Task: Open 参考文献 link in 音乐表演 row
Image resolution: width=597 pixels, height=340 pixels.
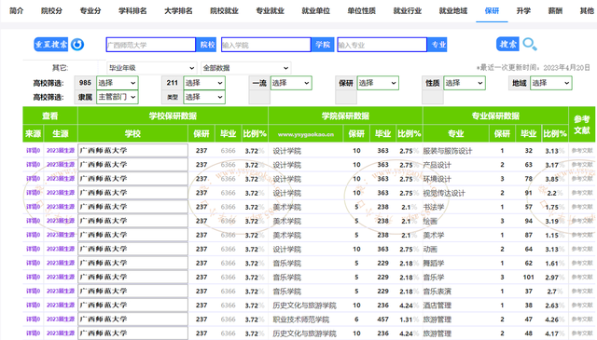Action: [x=582, y=291]
